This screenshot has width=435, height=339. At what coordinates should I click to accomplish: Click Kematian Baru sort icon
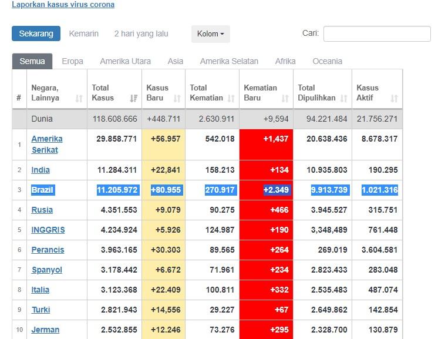click(285, 99)
